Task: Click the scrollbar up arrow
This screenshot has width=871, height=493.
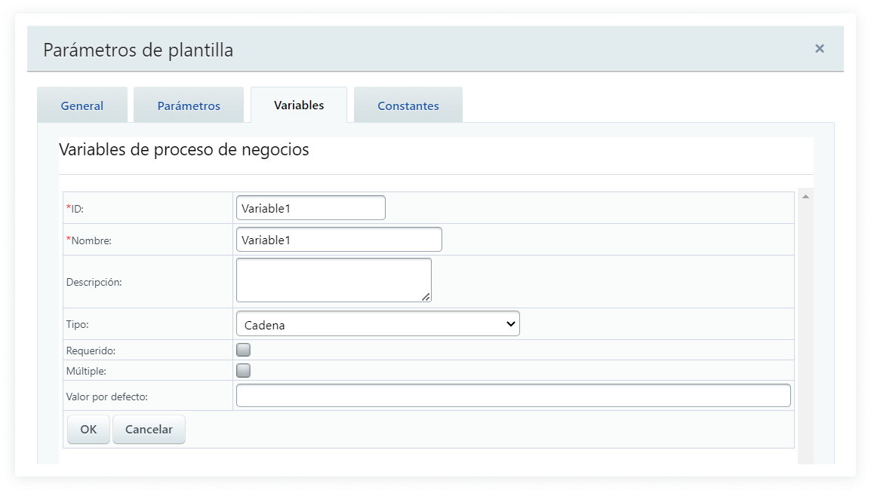Action: pyautogui.click(x=805, y=197)
